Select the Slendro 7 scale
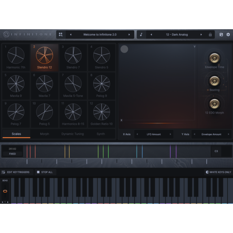The width and height of the screenshot is (233, 233). [73, 58]
